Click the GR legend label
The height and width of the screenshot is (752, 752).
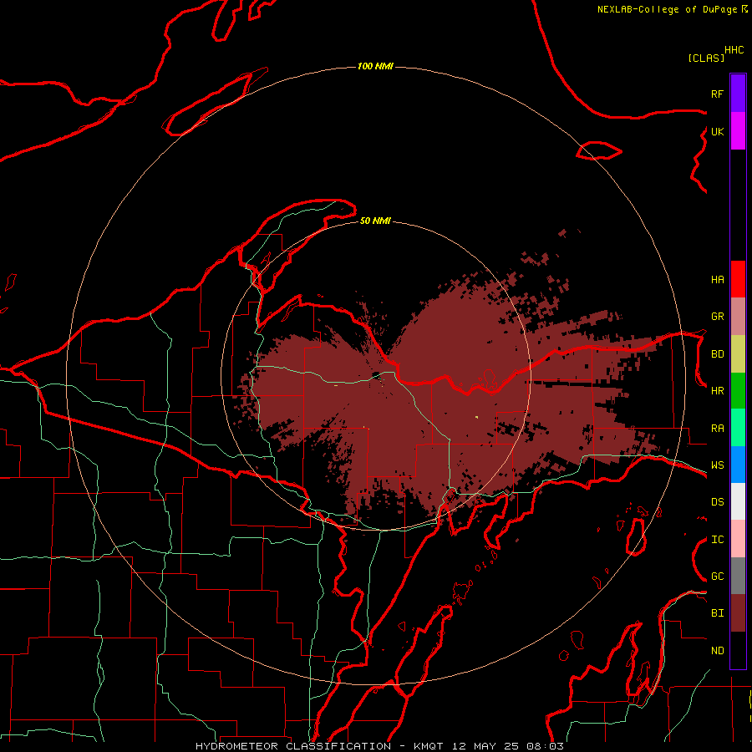pos(717,317)
